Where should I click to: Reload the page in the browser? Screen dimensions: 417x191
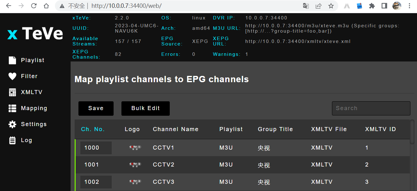pyautogui.click(x=34, y=6)
